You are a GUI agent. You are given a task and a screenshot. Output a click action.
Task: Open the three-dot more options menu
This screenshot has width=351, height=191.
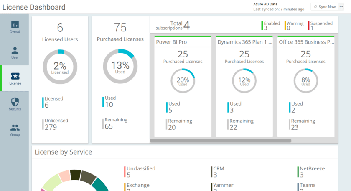[341, 7]
